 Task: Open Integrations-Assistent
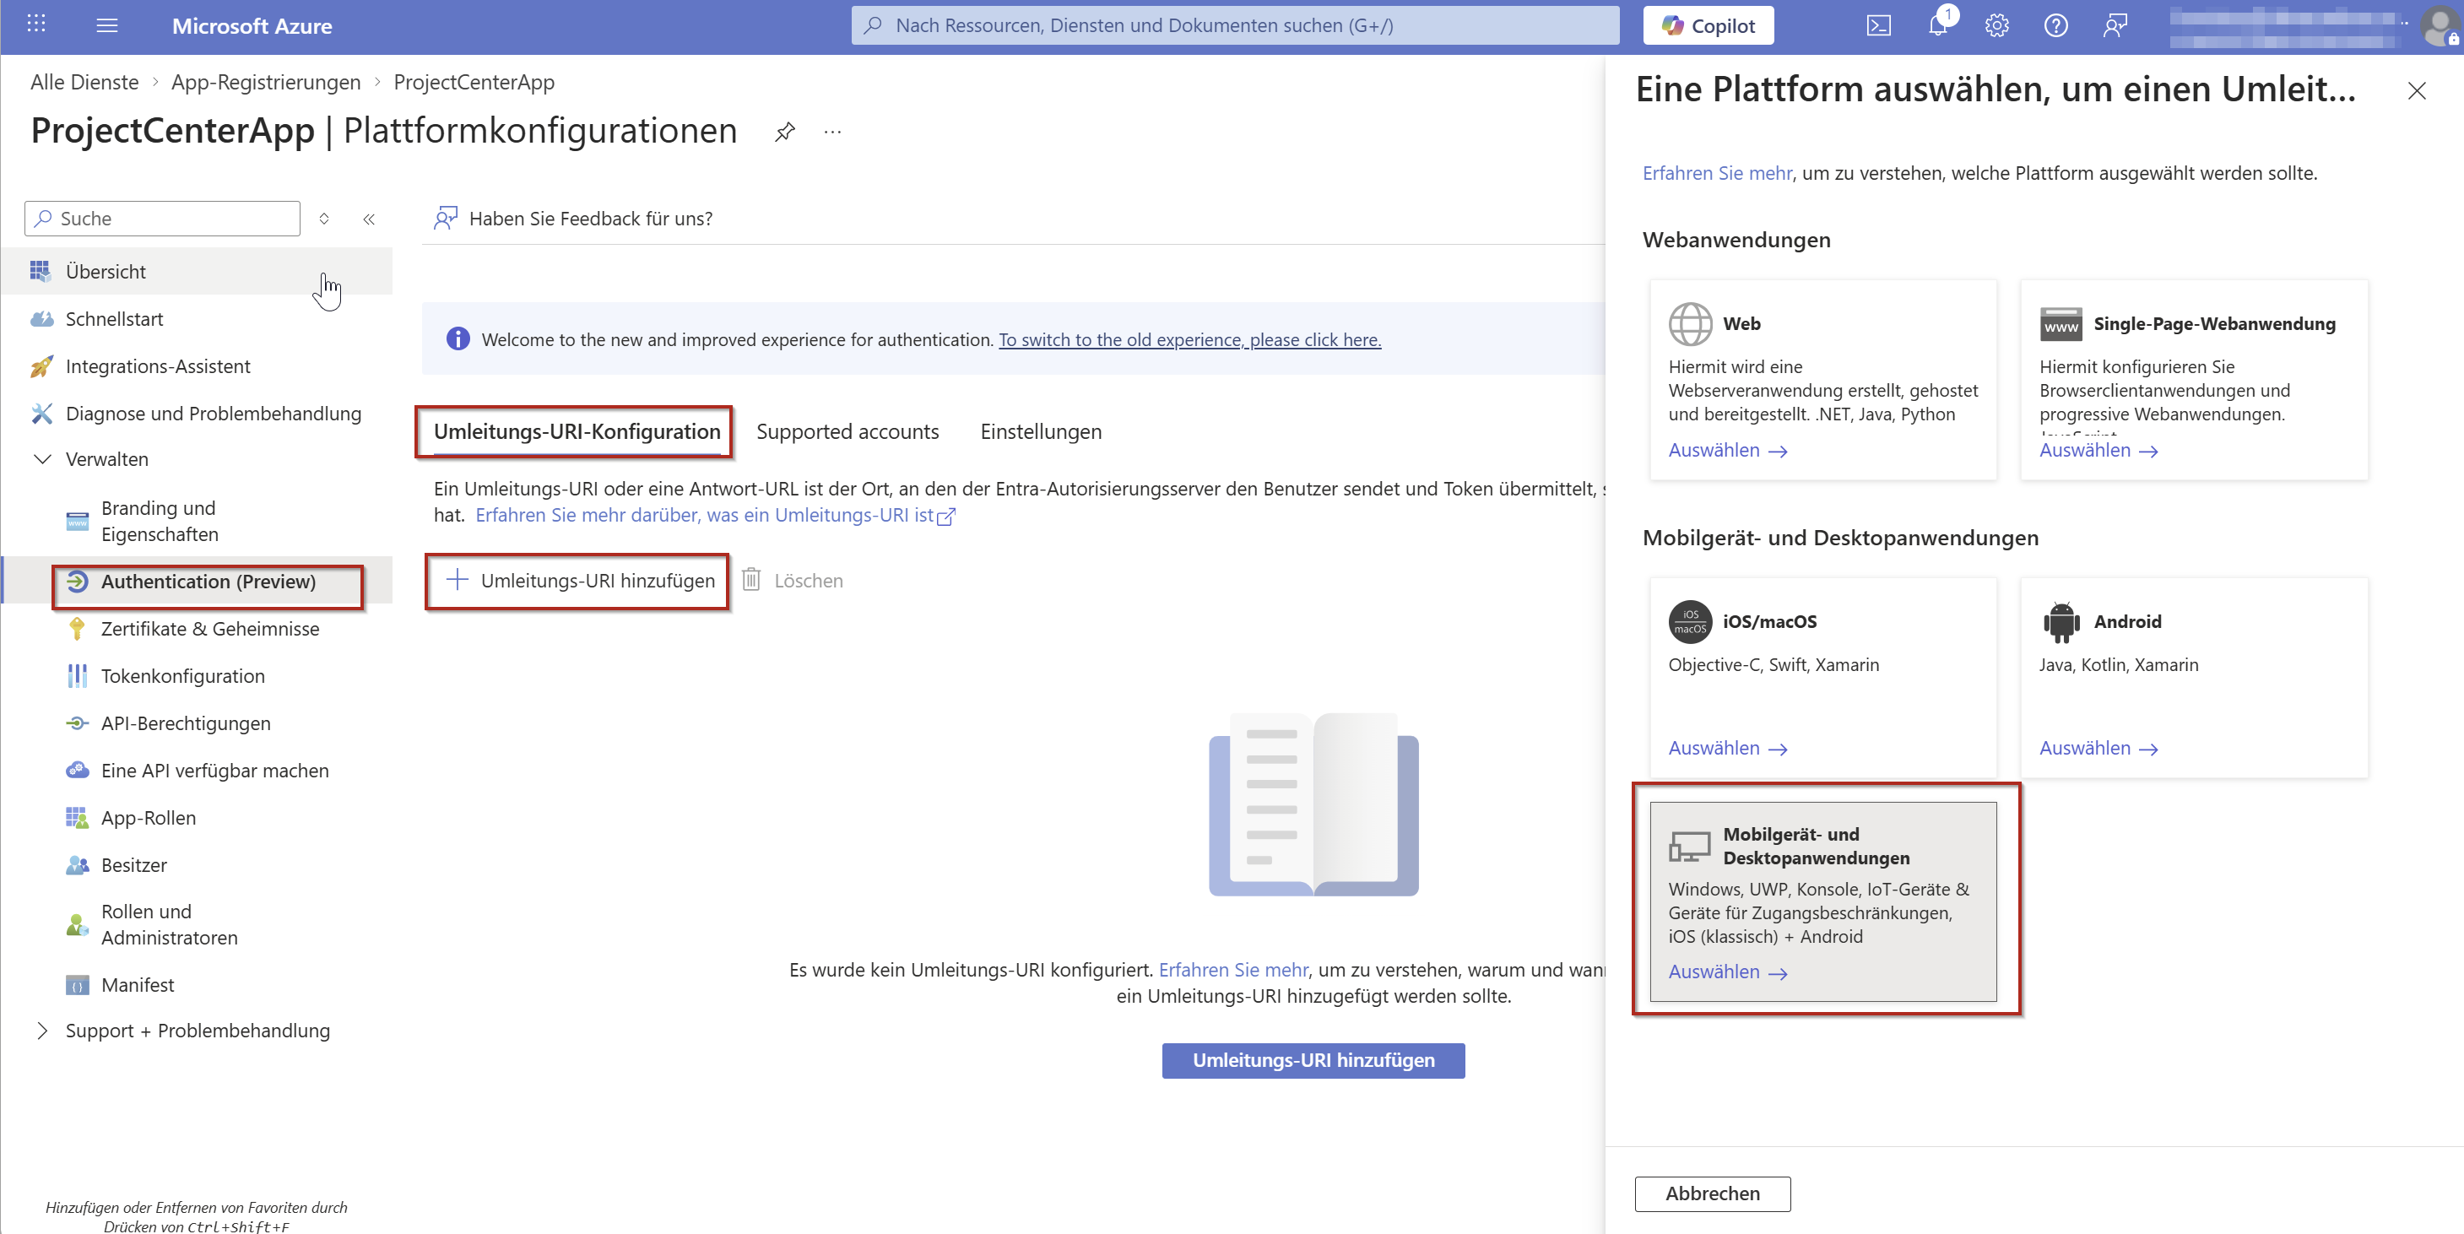coord(197,366)
